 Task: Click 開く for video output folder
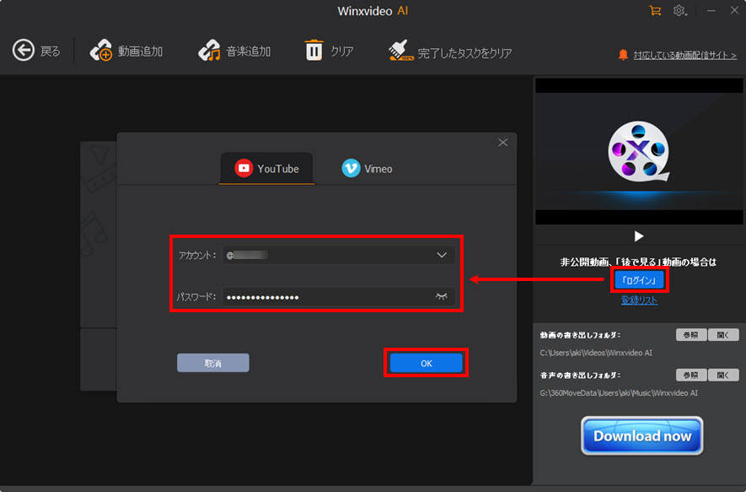[x=723, y=335]
